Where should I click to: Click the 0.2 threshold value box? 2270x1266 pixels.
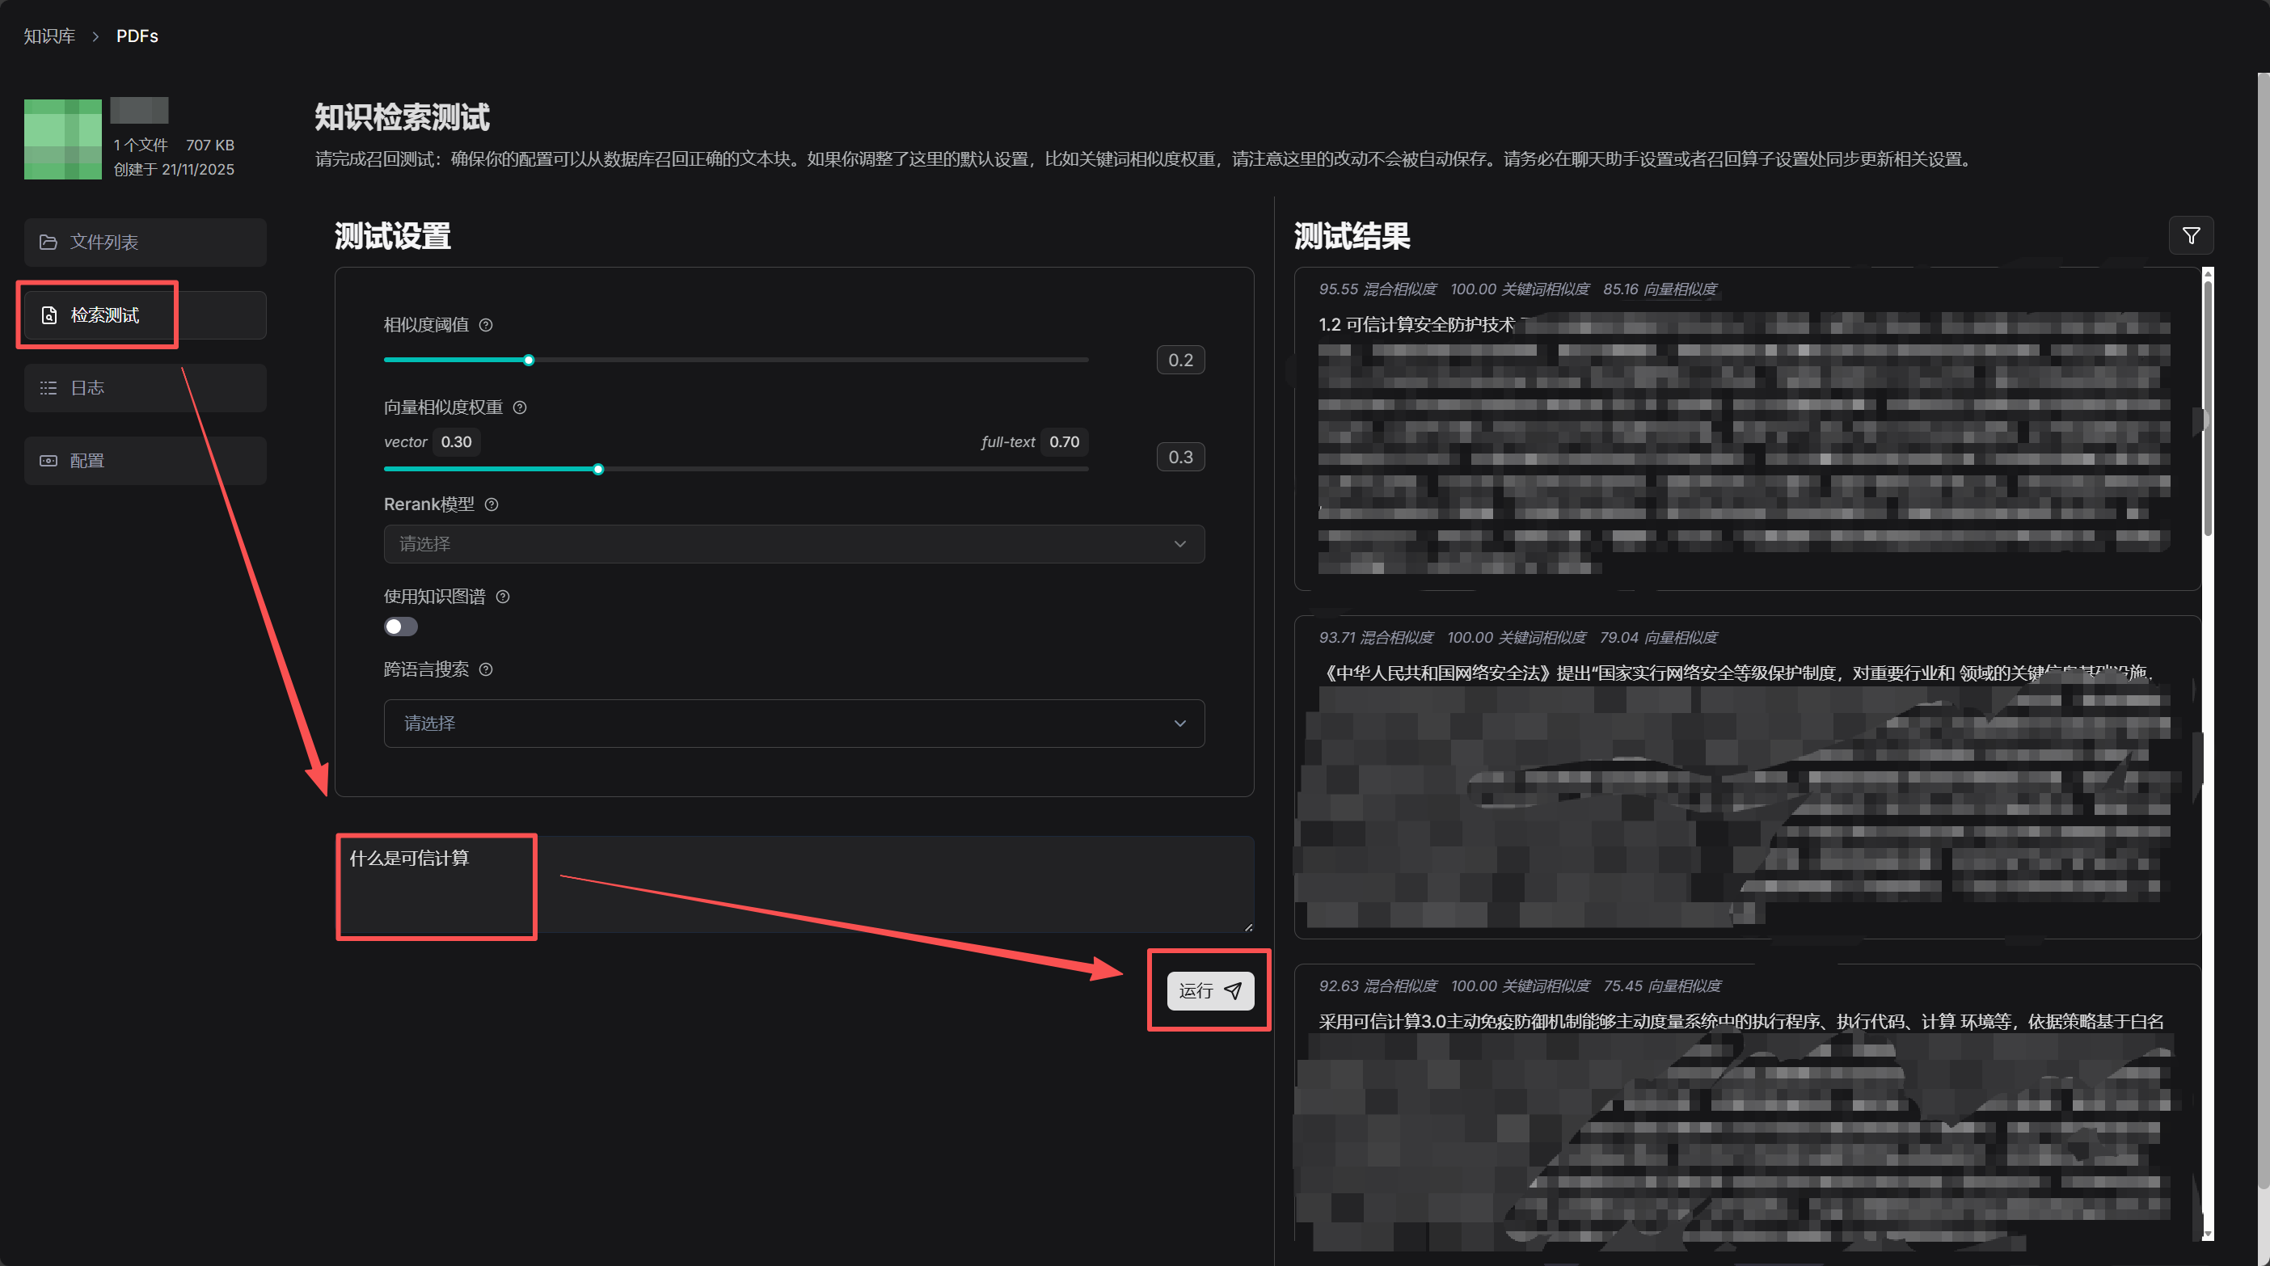(1180, 361)
